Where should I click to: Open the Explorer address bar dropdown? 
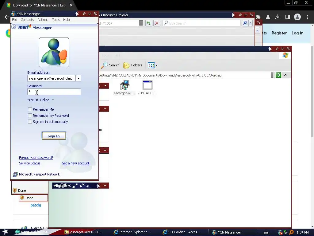(272, 75)
